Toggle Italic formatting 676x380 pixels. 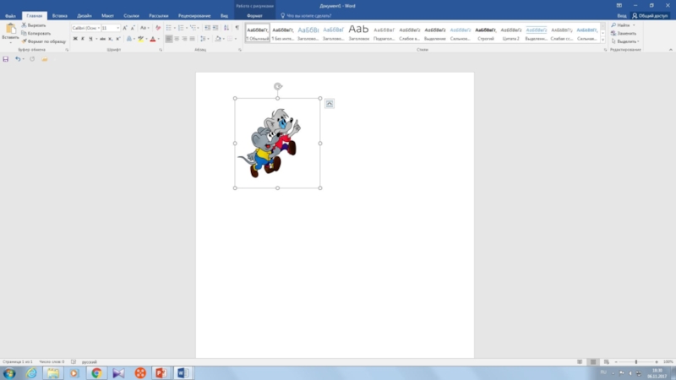click(x=83, y=39)
